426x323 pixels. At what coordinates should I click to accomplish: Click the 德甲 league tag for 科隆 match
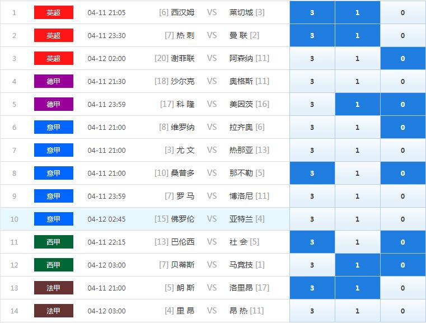(54, 104)
